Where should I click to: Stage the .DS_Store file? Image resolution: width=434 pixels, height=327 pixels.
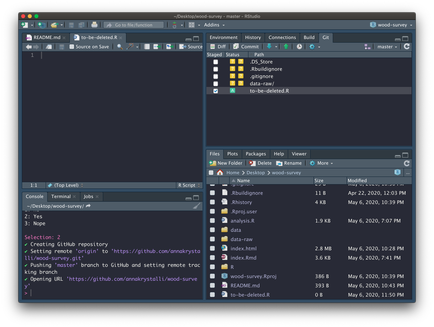point(216,62)
